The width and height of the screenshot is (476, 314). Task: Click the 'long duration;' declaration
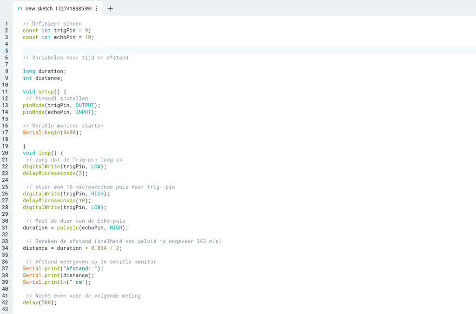click(45, 71)
